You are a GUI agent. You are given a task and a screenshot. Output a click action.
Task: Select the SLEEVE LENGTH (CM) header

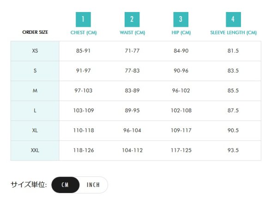point(233,33)
